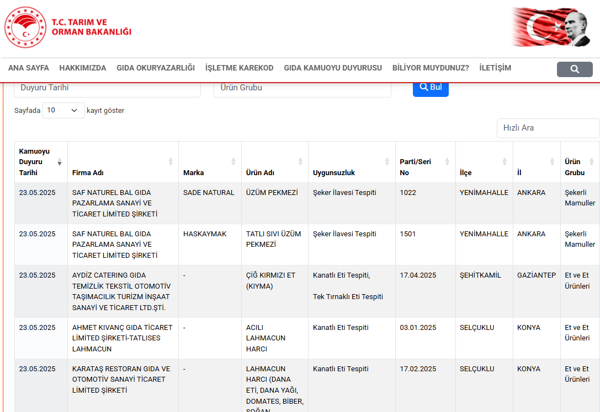Sort table by Marka column arrows
Viewport: 600px width, 412px height.
pos(233,162)
